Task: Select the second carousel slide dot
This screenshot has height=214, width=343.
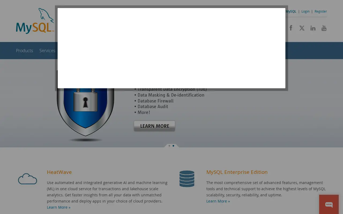Action: click(173, 146)
